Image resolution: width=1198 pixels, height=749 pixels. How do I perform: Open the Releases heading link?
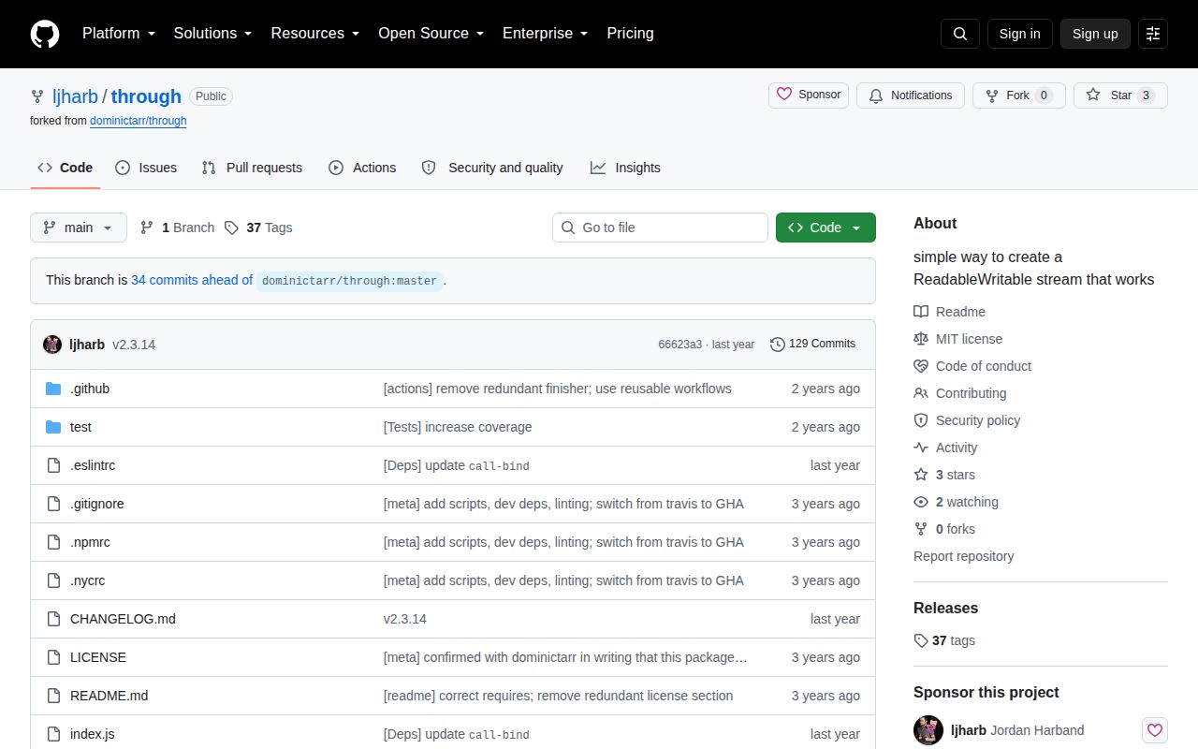[945, 608]
